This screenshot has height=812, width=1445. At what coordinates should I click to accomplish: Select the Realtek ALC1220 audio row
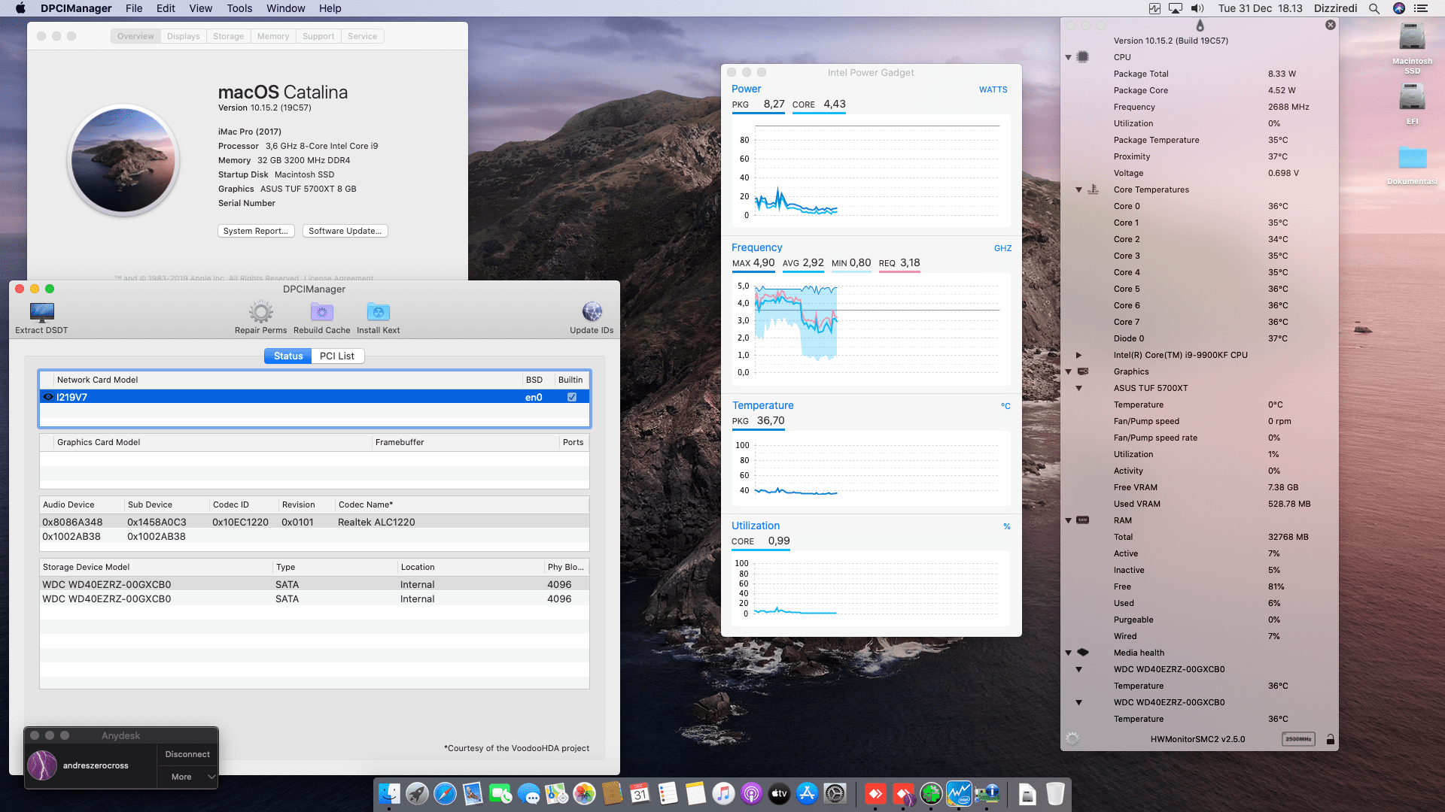click(315, 522)
